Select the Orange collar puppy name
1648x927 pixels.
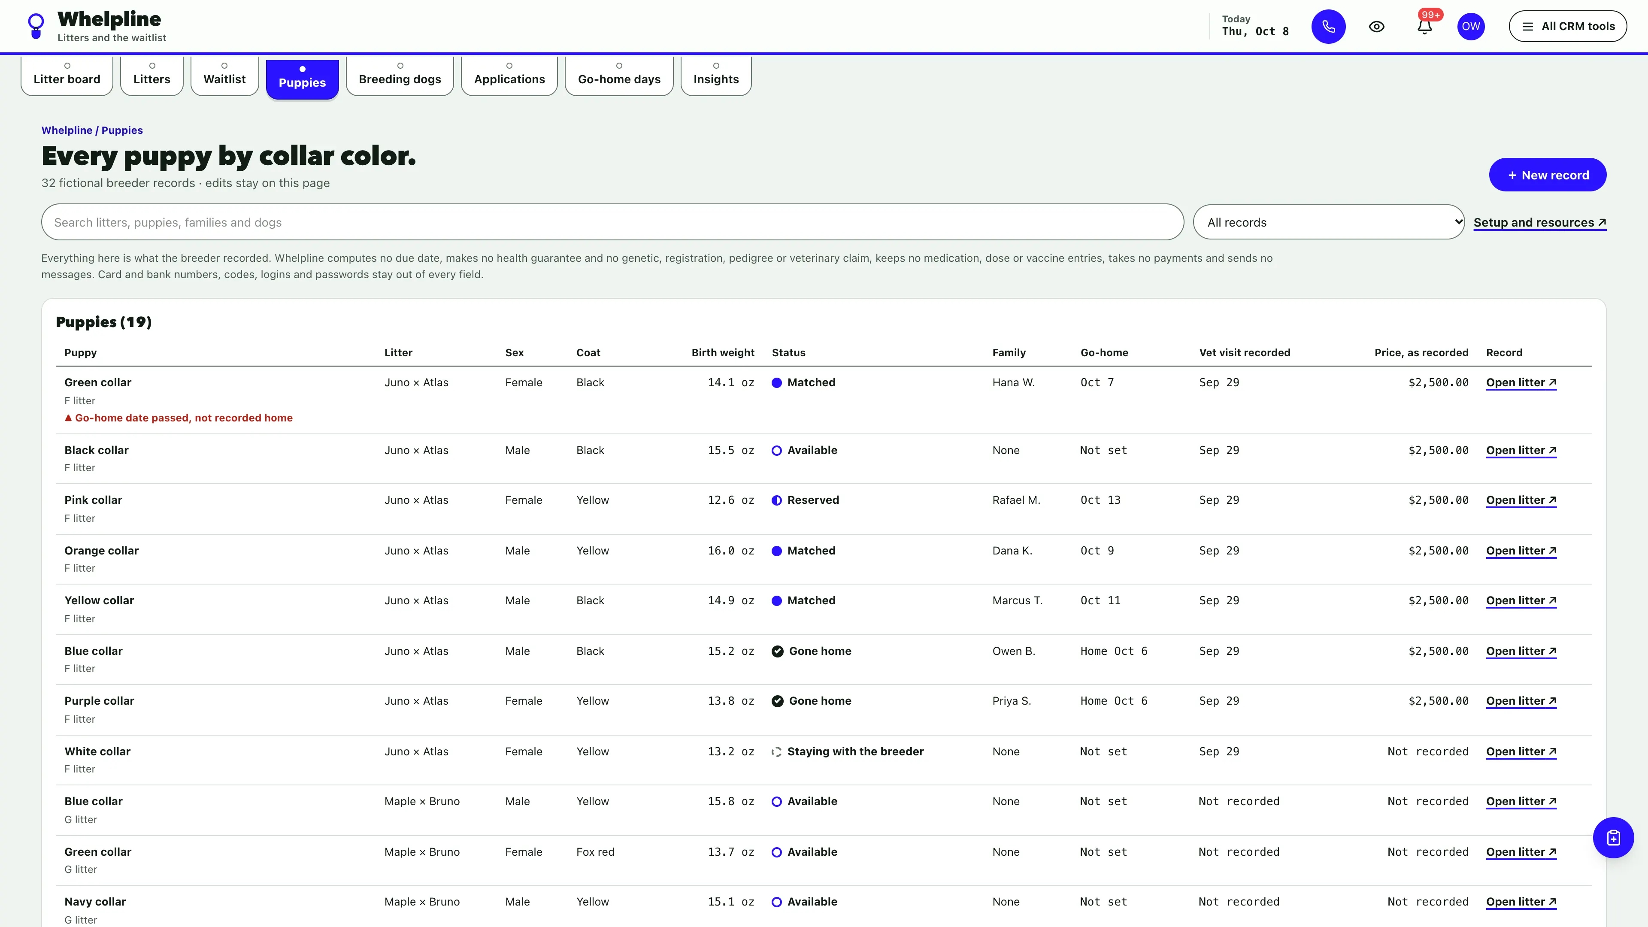click(101, 551)
